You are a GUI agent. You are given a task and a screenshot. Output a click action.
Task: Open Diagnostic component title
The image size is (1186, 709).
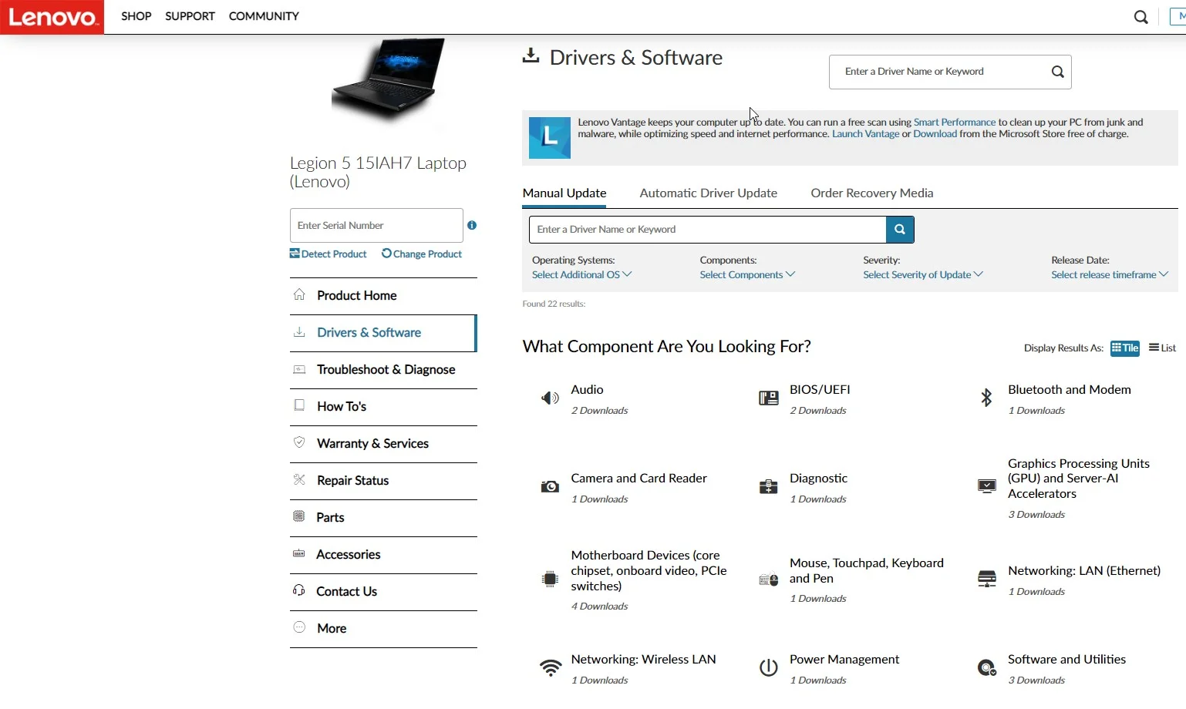click(x=818, y=479)
